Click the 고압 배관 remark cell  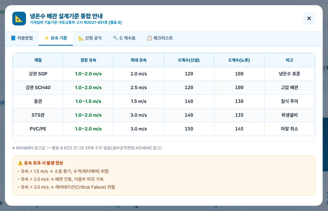[x=290, y=87]
